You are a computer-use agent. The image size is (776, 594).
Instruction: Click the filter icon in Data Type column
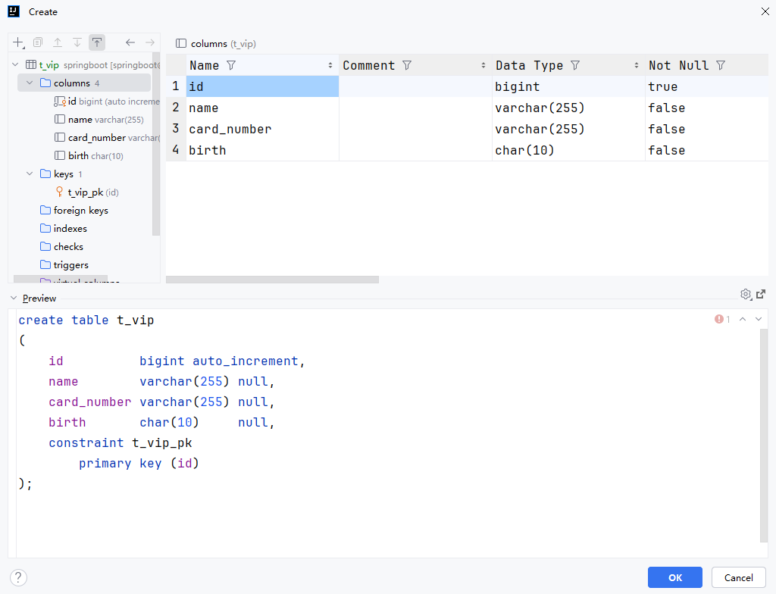pos(575,66)
